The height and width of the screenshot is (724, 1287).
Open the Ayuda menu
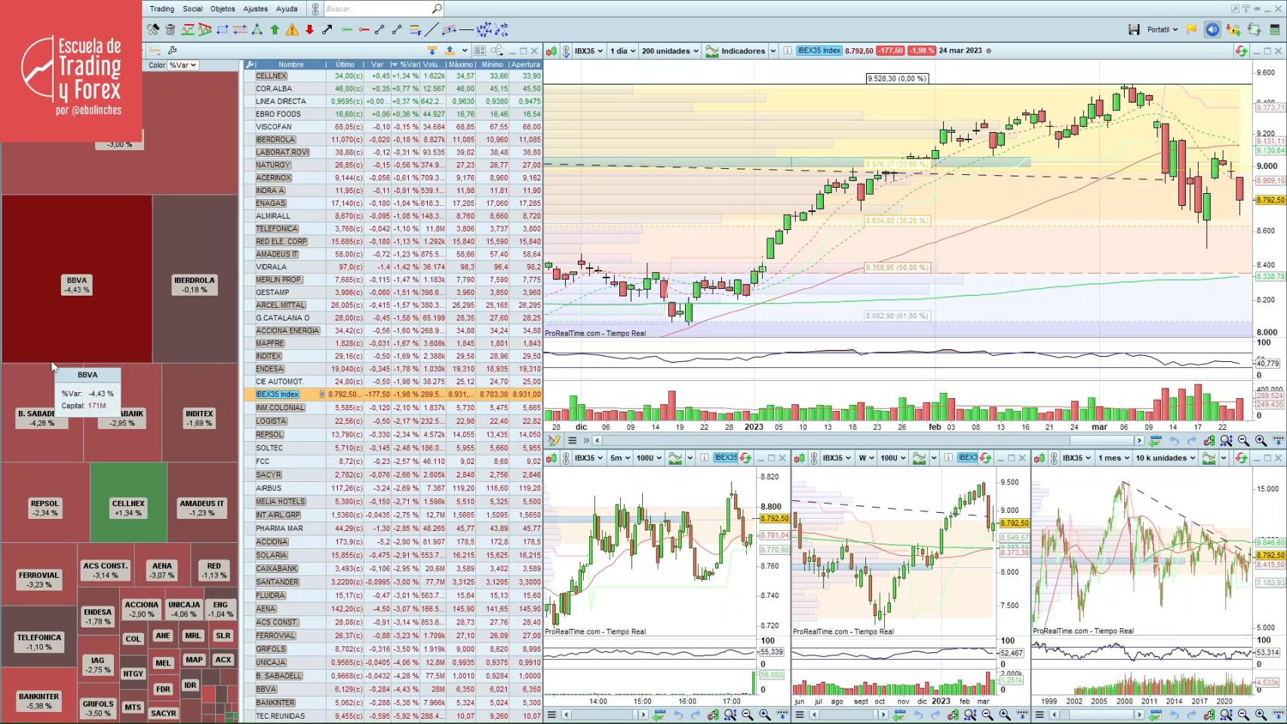point(287,8)
